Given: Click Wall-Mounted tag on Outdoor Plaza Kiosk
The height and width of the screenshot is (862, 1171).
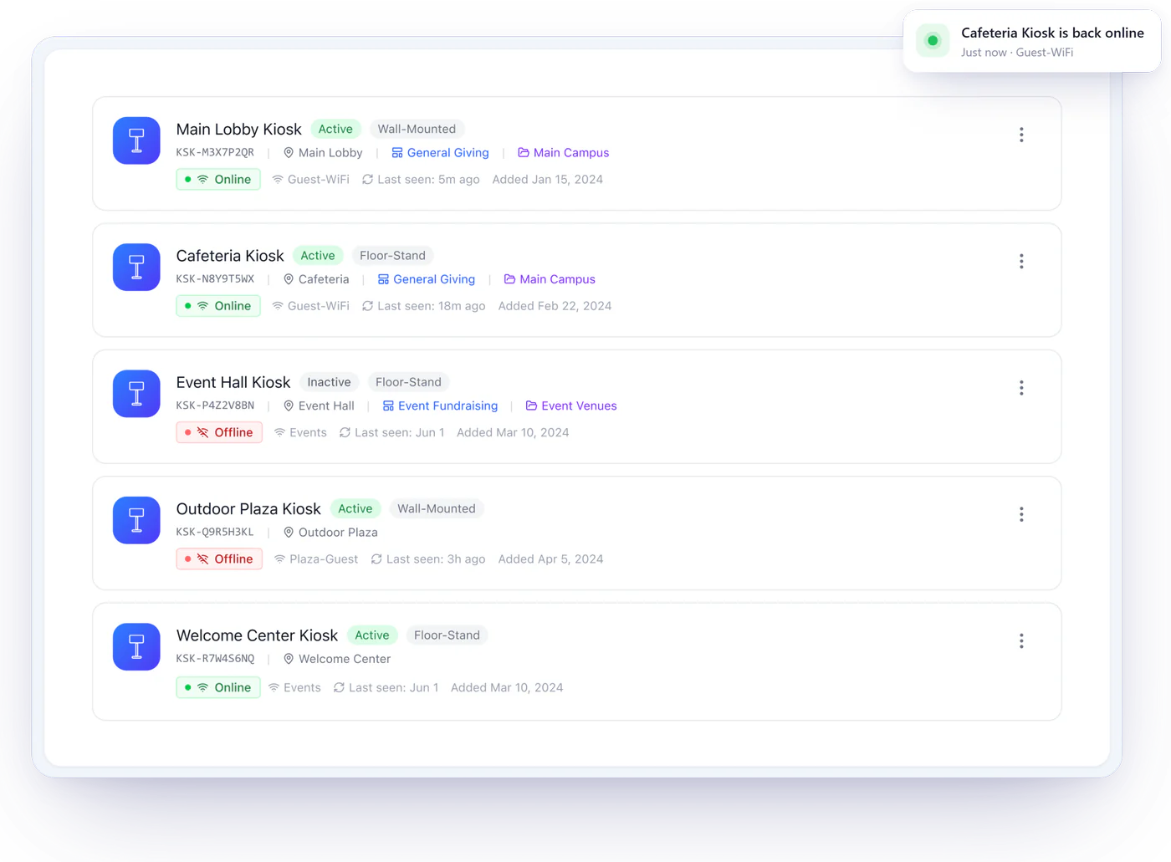Looking at the screenshot, I should (437, 508).
